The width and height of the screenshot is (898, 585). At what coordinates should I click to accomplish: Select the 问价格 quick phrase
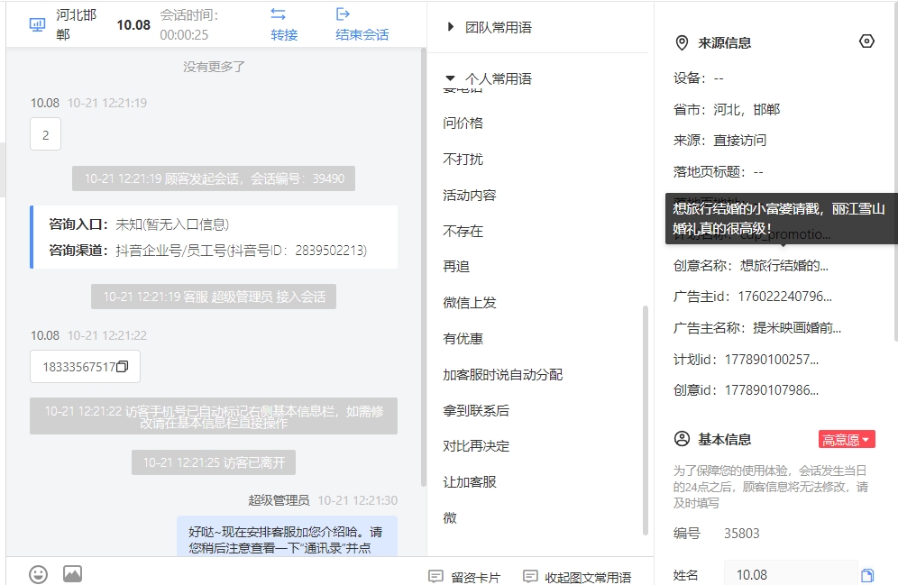tap(463, 123)
